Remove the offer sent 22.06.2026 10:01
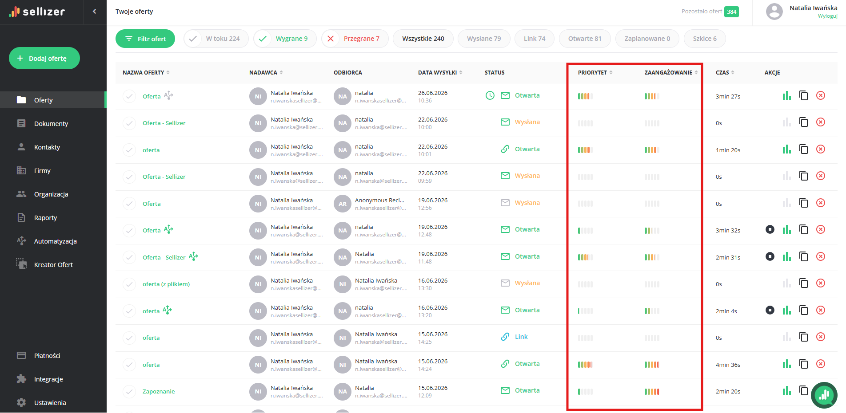846x413 pixels. click(821, 149)
